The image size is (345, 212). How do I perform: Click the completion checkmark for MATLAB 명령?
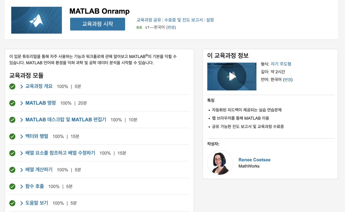pos(12,103)
